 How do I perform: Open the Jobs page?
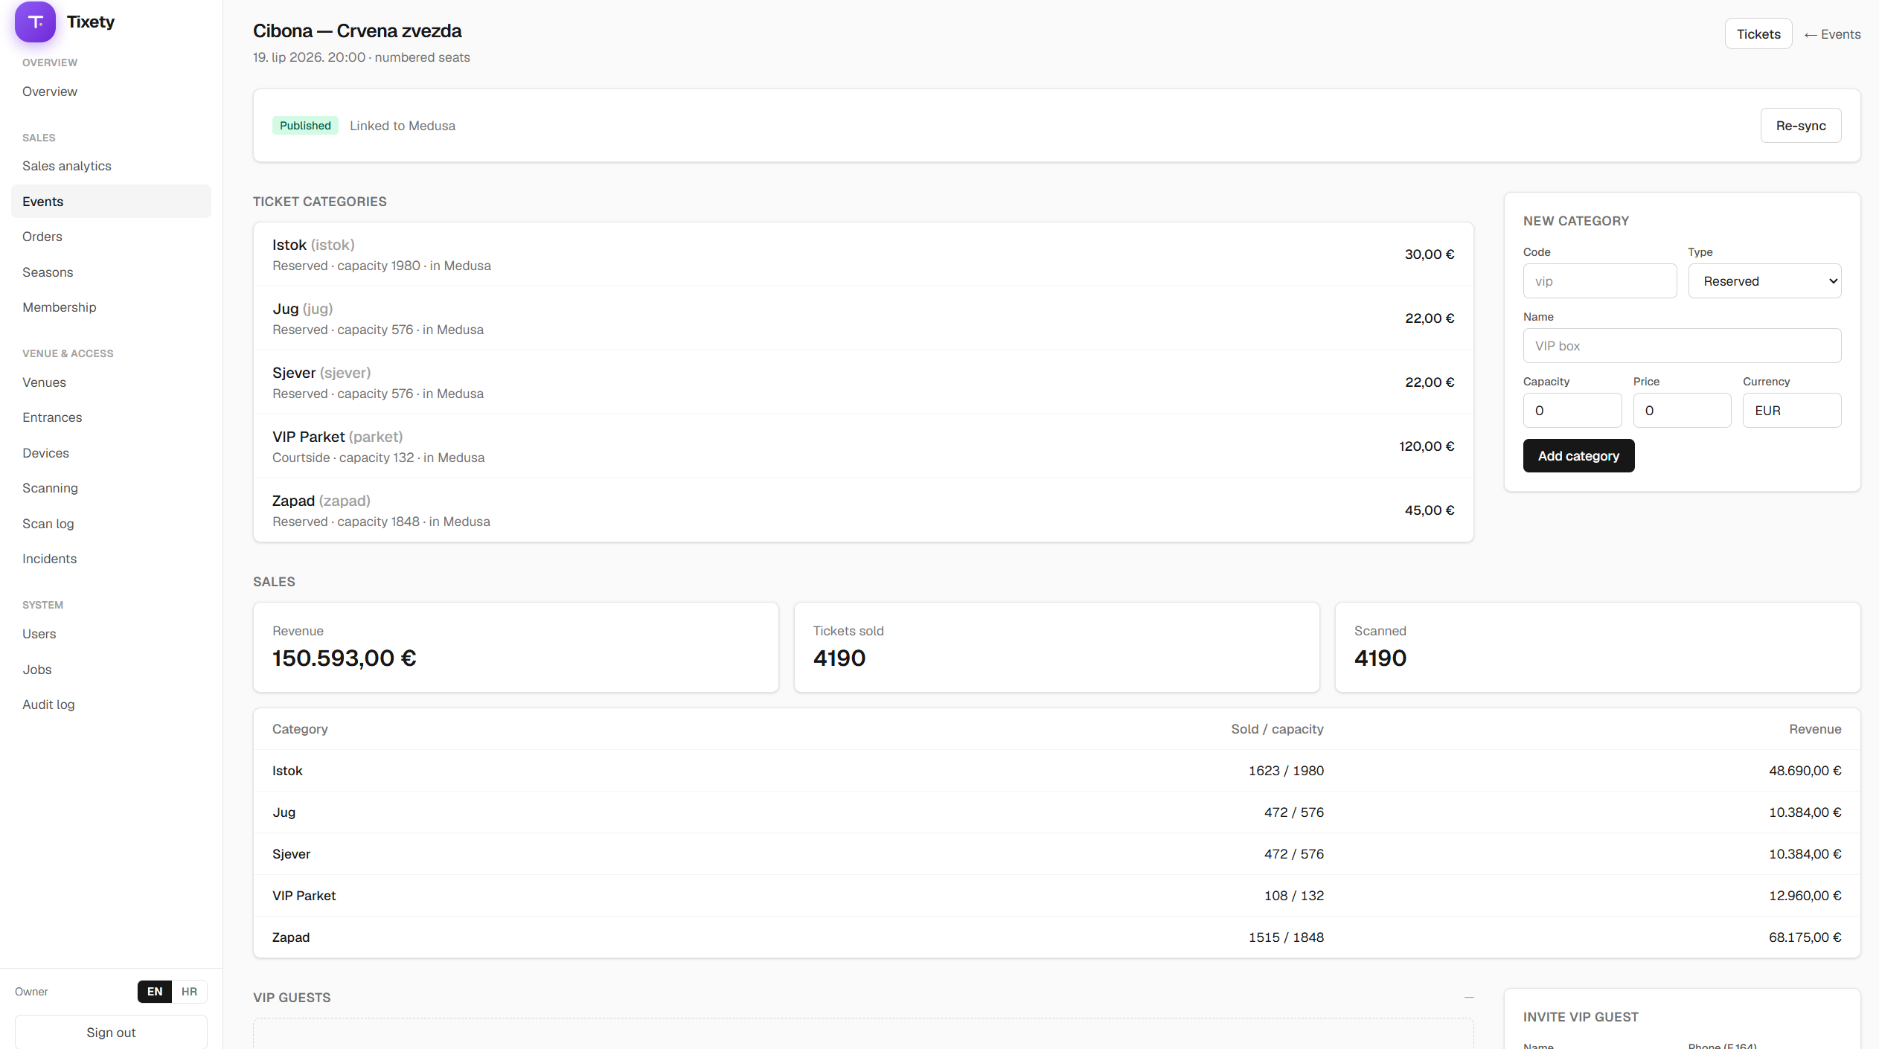[x=111, y=670]
